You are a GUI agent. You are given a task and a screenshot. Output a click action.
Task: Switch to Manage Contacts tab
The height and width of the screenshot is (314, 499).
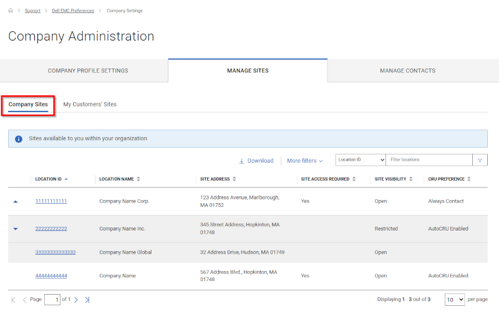coord(407,71)
